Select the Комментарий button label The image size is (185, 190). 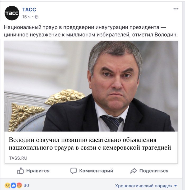pos(96,171)
